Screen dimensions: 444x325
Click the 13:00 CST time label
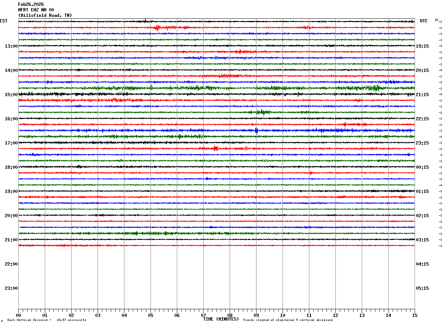click(11, 46)
